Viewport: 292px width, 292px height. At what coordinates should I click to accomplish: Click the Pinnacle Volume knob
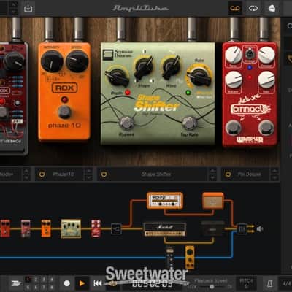[234, 80]
